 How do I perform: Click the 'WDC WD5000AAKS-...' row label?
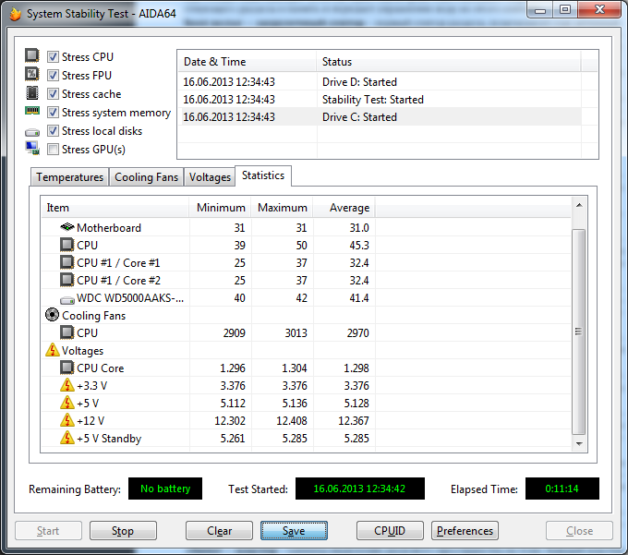coord(130,298)
